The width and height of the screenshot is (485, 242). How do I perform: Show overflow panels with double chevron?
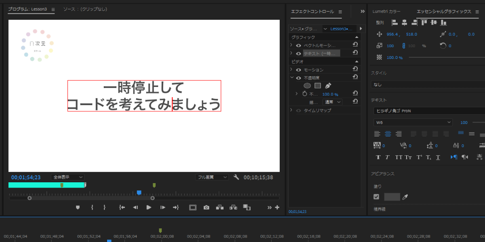click(363, 12)
